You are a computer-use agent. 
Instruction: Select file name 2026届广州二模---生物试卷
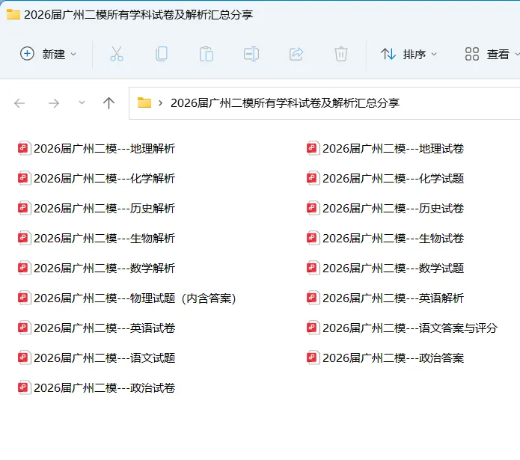pyautogui.click(x=394, y=238)
